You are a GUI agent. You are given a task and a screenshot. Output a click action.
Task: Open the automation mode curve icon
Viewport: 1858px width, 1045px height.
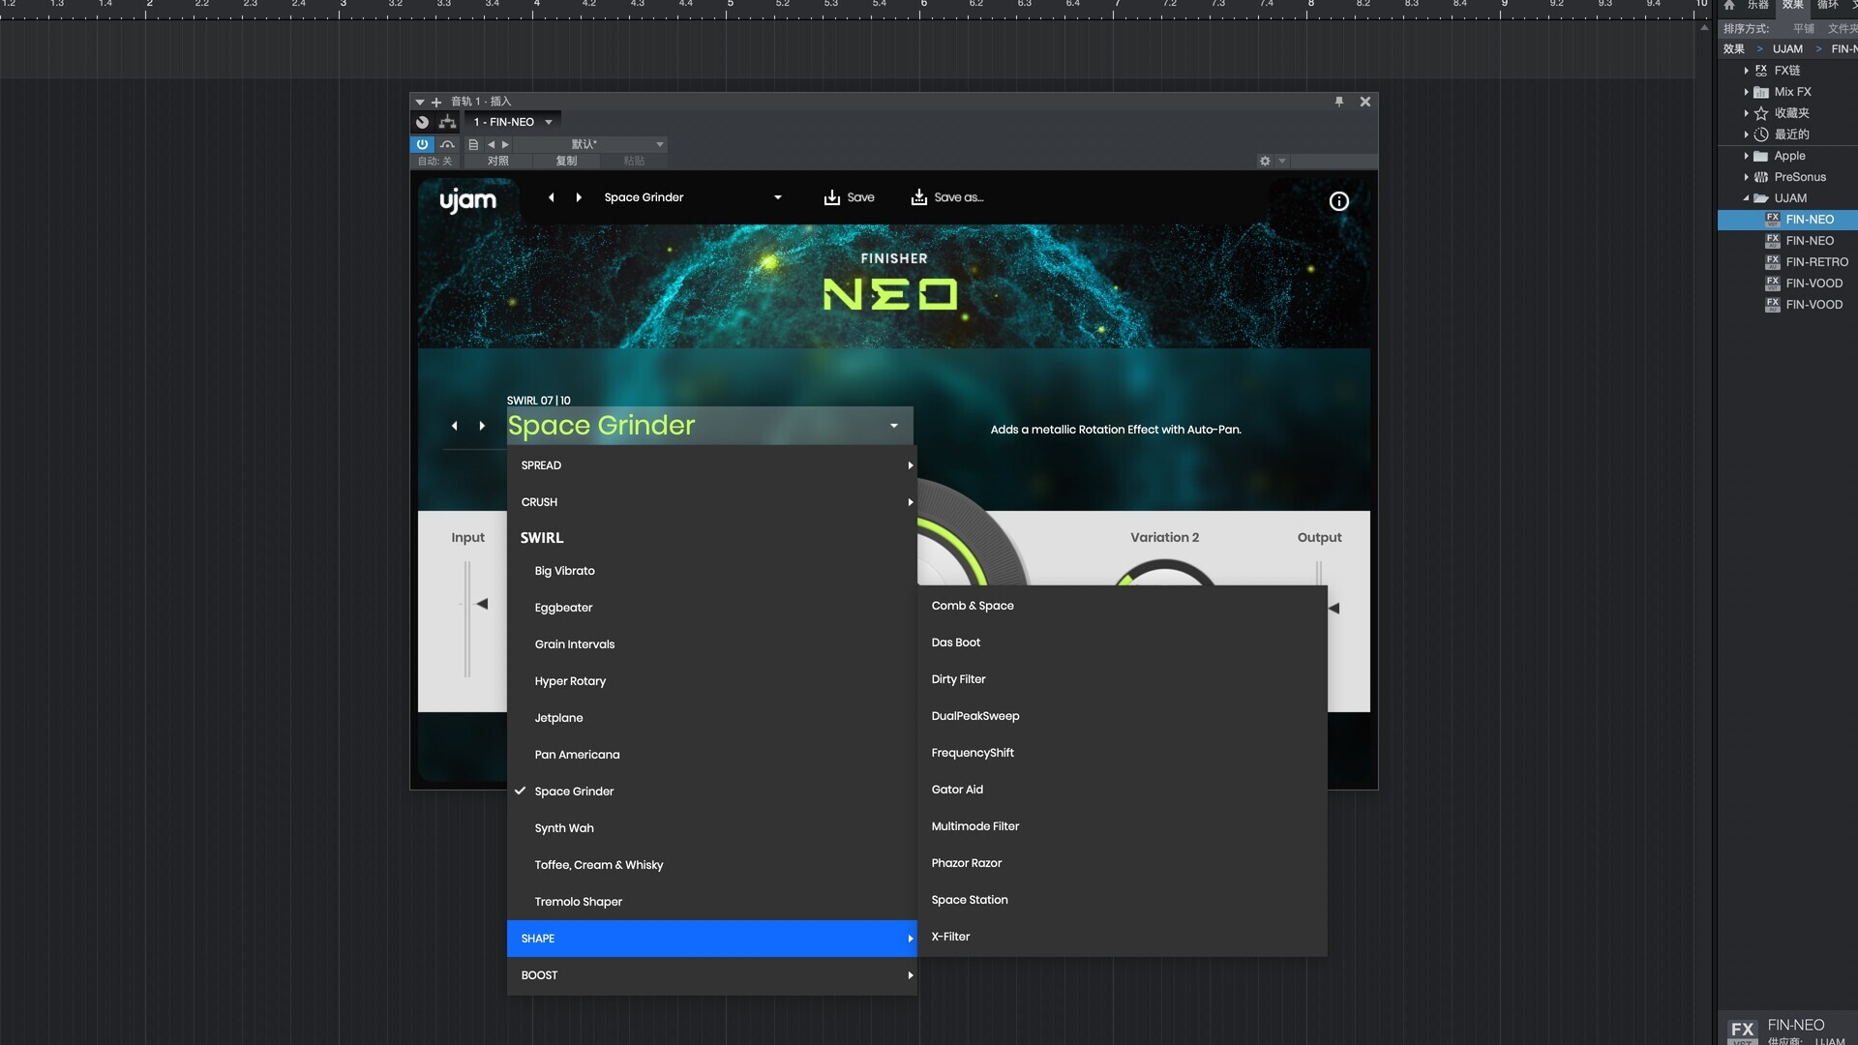pos(447,144)
